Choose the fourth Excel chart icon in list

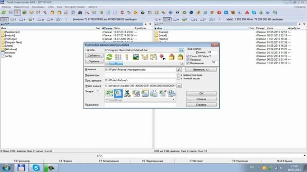click(x=136, y=93)
